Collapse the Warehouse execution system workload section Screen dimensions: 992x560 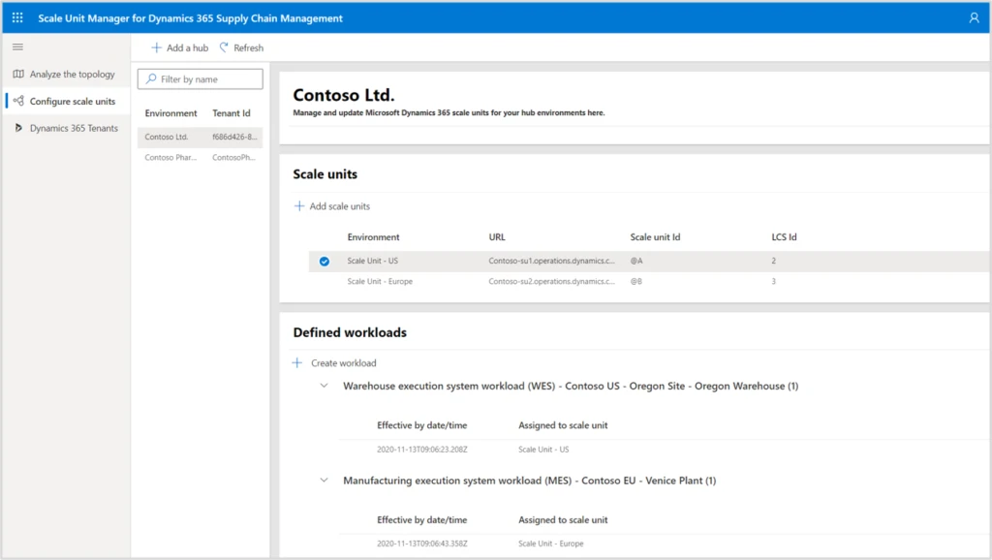(324, 386)
